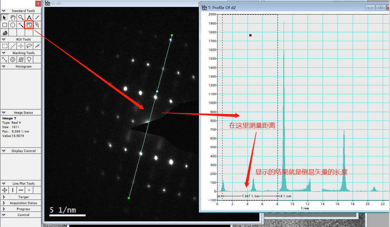Screen dimensions: 390x227
Task: Select the lasso closed-loop ROI tool
Action: tap(29, 46)
